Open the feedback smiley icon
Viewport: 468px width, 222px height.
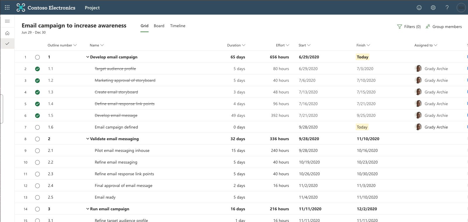419,8
